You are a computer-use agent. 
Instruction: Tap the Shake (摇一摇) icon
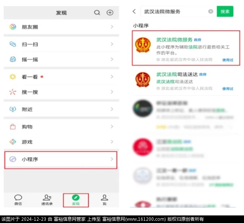(13, 59)
